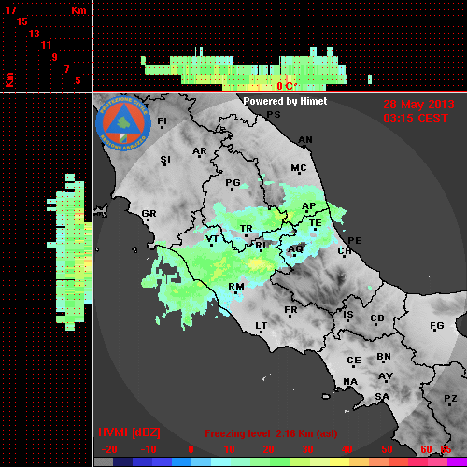Screen dimensions: 467x467
Task: Click the CH city label
Action: 345,252
